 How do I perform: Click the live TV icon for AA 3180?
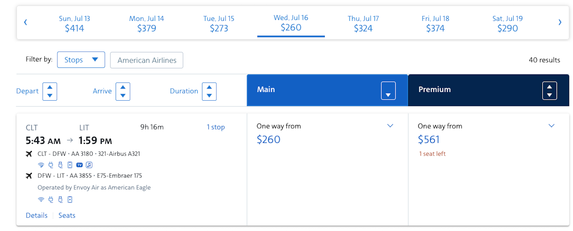pyautogui.click(x=80, y=165)
